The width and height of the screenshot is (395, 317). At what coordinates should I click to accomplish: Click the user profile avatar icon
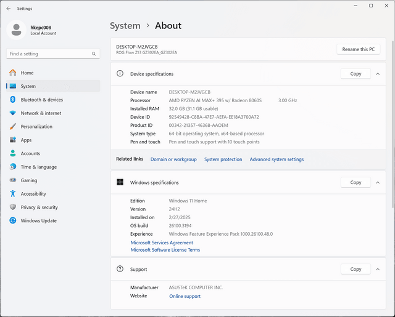pyautogui.click(x=17, y=30)
